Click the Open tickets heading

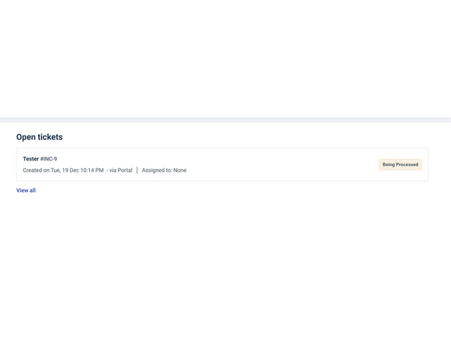[x=40, y=137]
